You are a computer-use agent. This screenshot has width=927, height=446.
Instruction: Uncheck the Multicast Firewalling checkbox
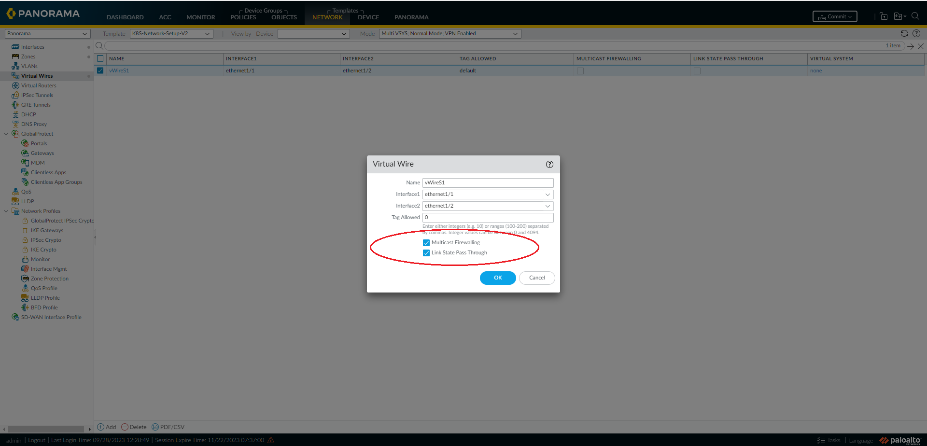[x=426, y=243]
